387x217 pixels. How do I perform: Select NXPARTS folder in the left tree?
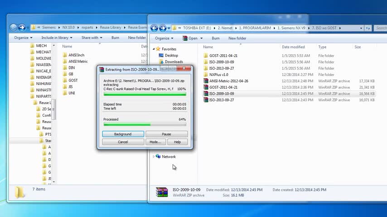[44, 96]
